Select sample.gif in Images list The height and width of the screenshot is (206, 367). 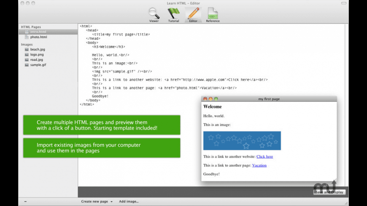click(38, 65)
